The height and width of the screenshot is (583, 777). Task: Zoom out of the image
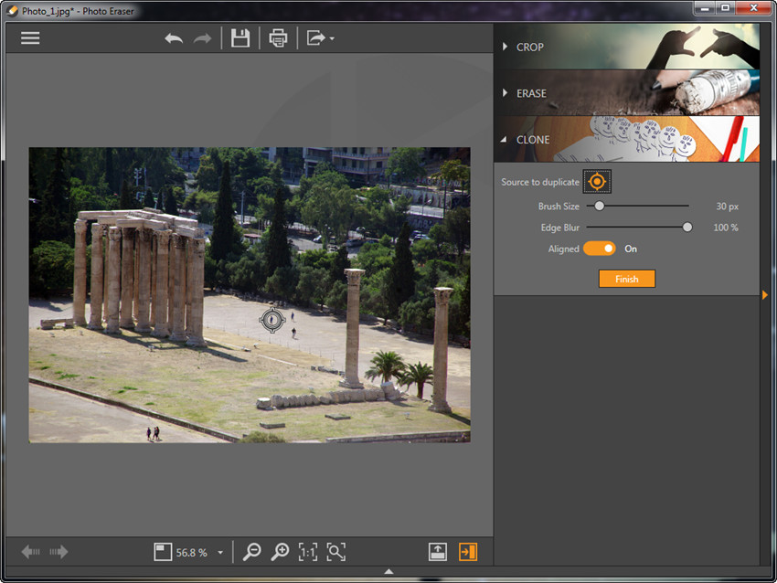tap(252, 552)
